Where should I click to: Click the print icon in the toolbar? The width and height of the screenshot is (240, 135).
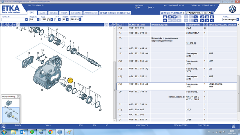165,17
